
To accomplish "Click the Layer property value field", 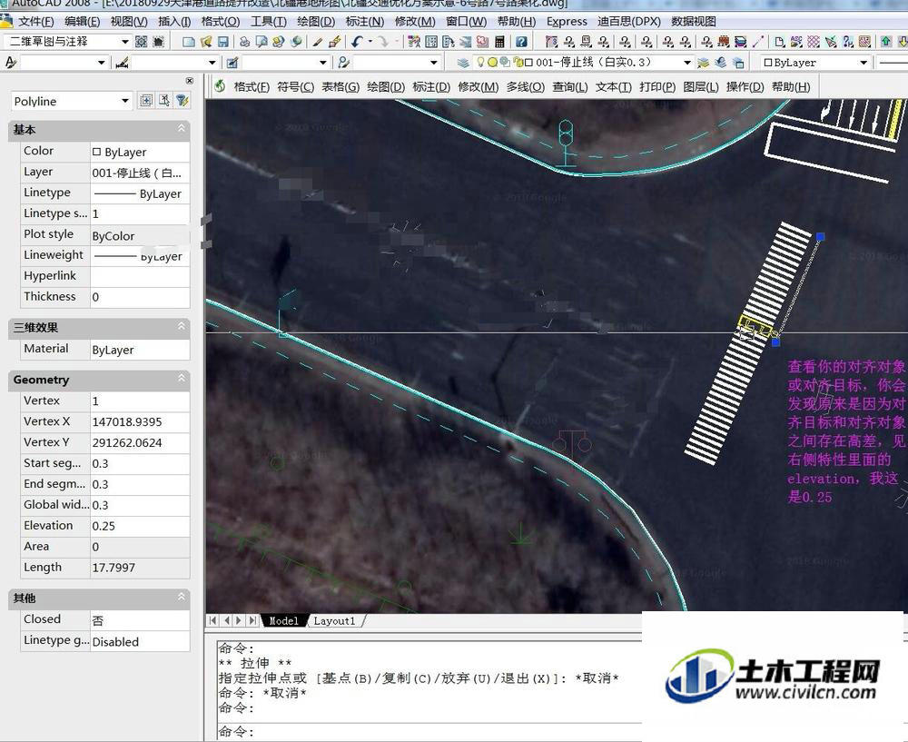I will (140, 173).
